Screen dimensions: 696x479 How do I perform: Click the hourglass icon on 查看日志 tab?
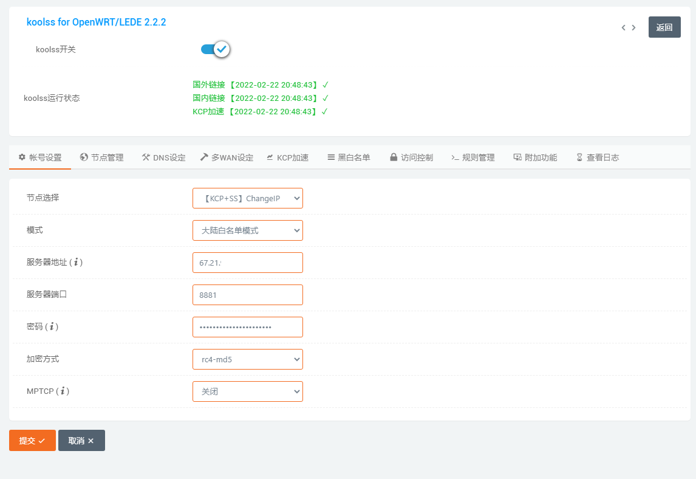point(579,157)
